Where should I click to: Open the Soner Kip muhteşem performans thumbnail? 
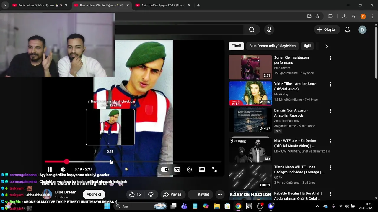[x=250, y=67]
